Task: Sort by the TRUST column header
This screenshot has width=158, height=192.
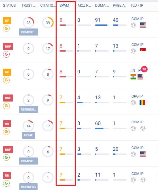Action: tap(28, 5)
